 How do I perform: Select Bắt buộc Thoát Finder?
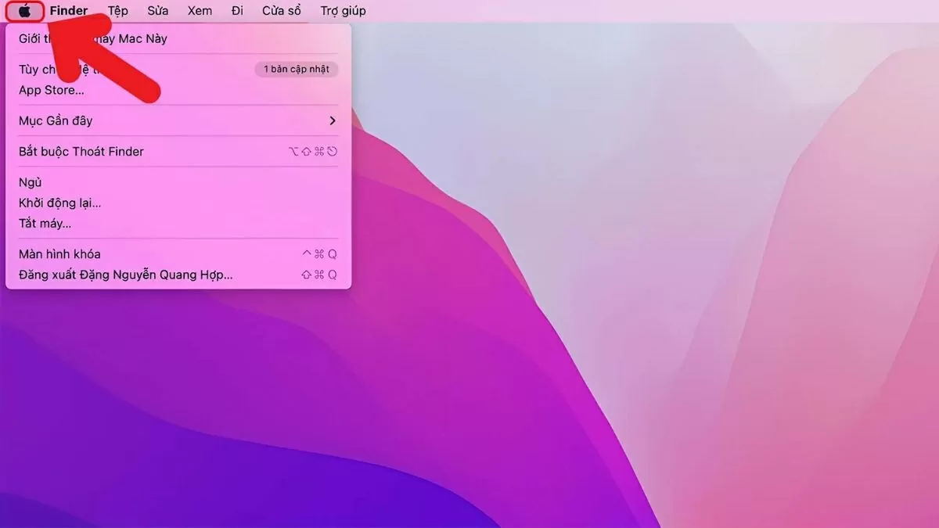pos(81,151)
